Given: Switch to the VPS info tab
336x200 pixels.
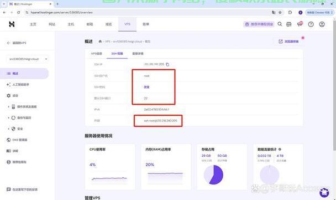Looking at the screenshot, I should pyautogui.click(x=96, y=54).
